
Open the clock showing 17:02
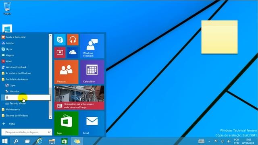point(248,141)
